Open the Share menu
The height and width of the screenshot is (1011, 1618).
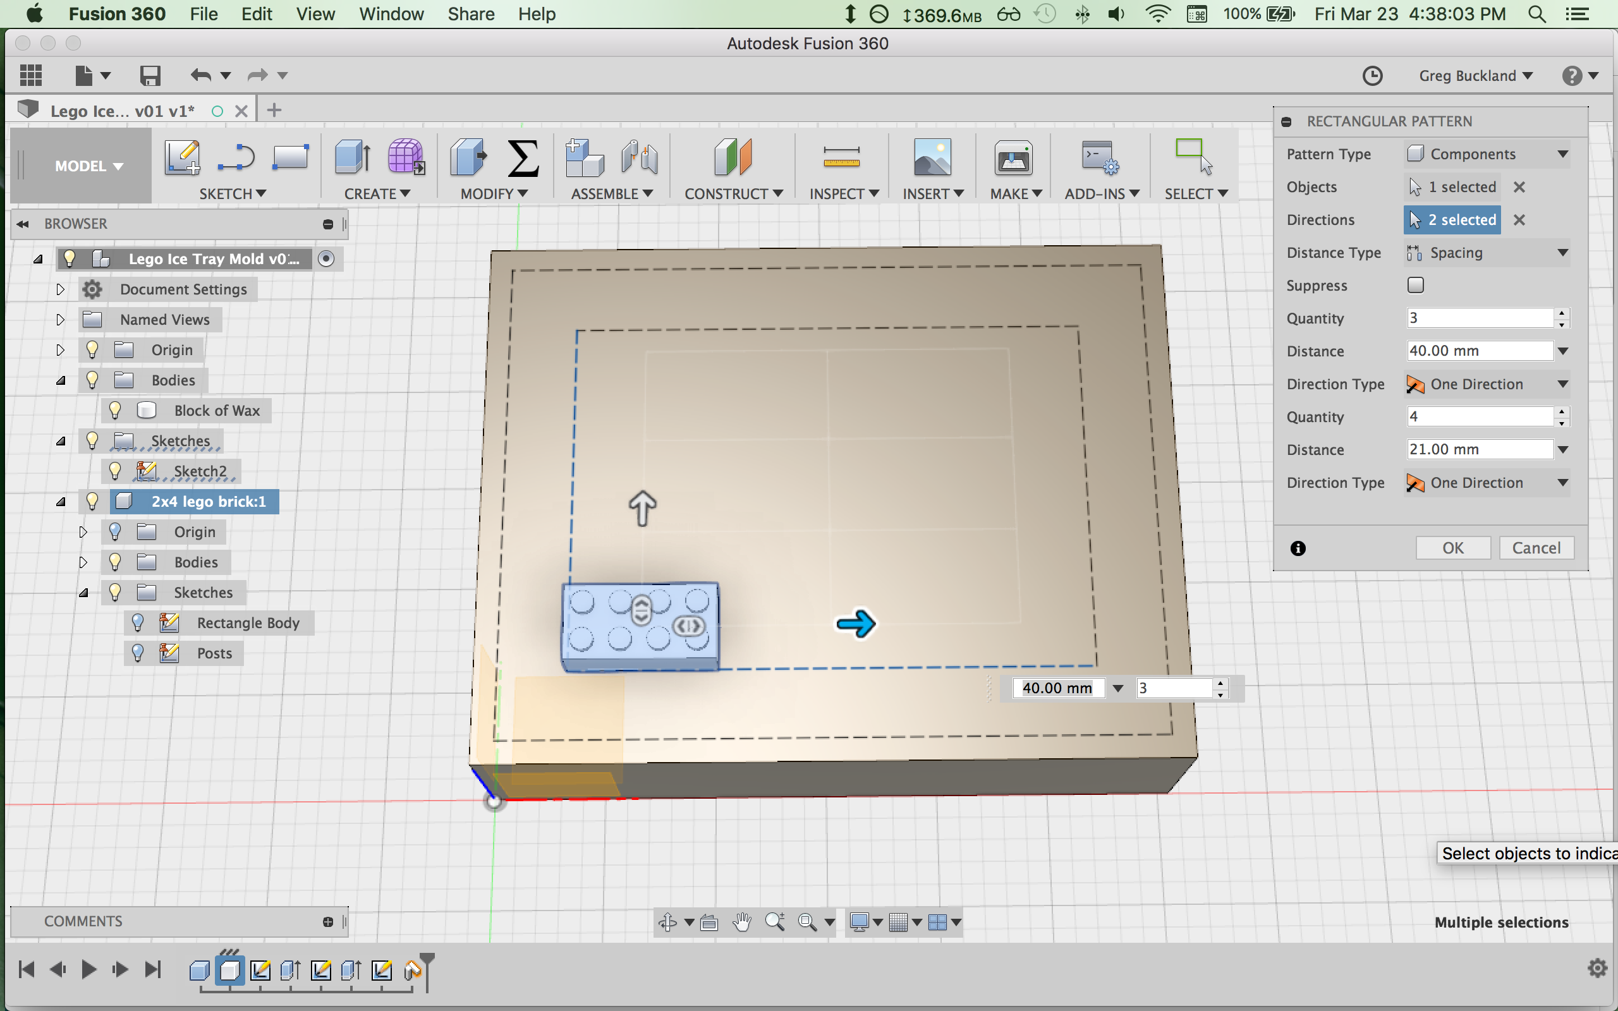coord(471,14)
